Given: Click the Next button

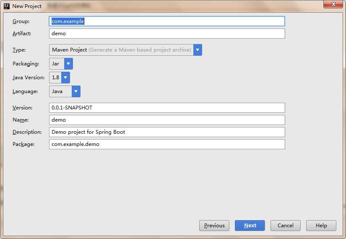Looking at the screenshot, I should [x=250, y=226].
